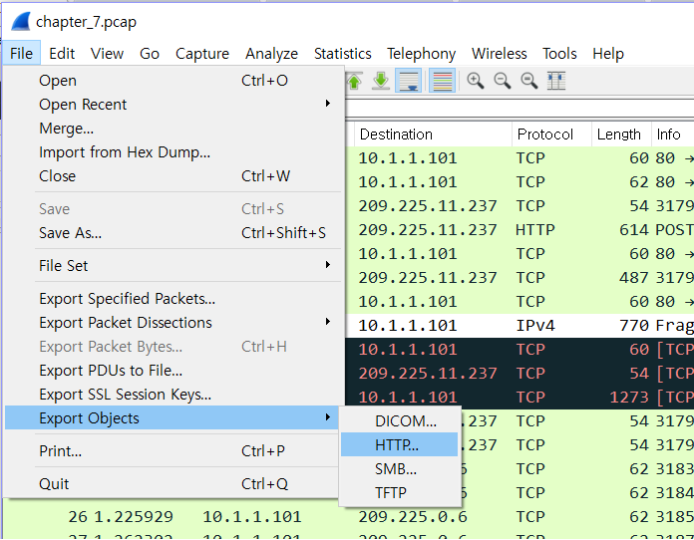694x540 pixels.
Task: Open the View menu
Action: (x=107, y=54)
